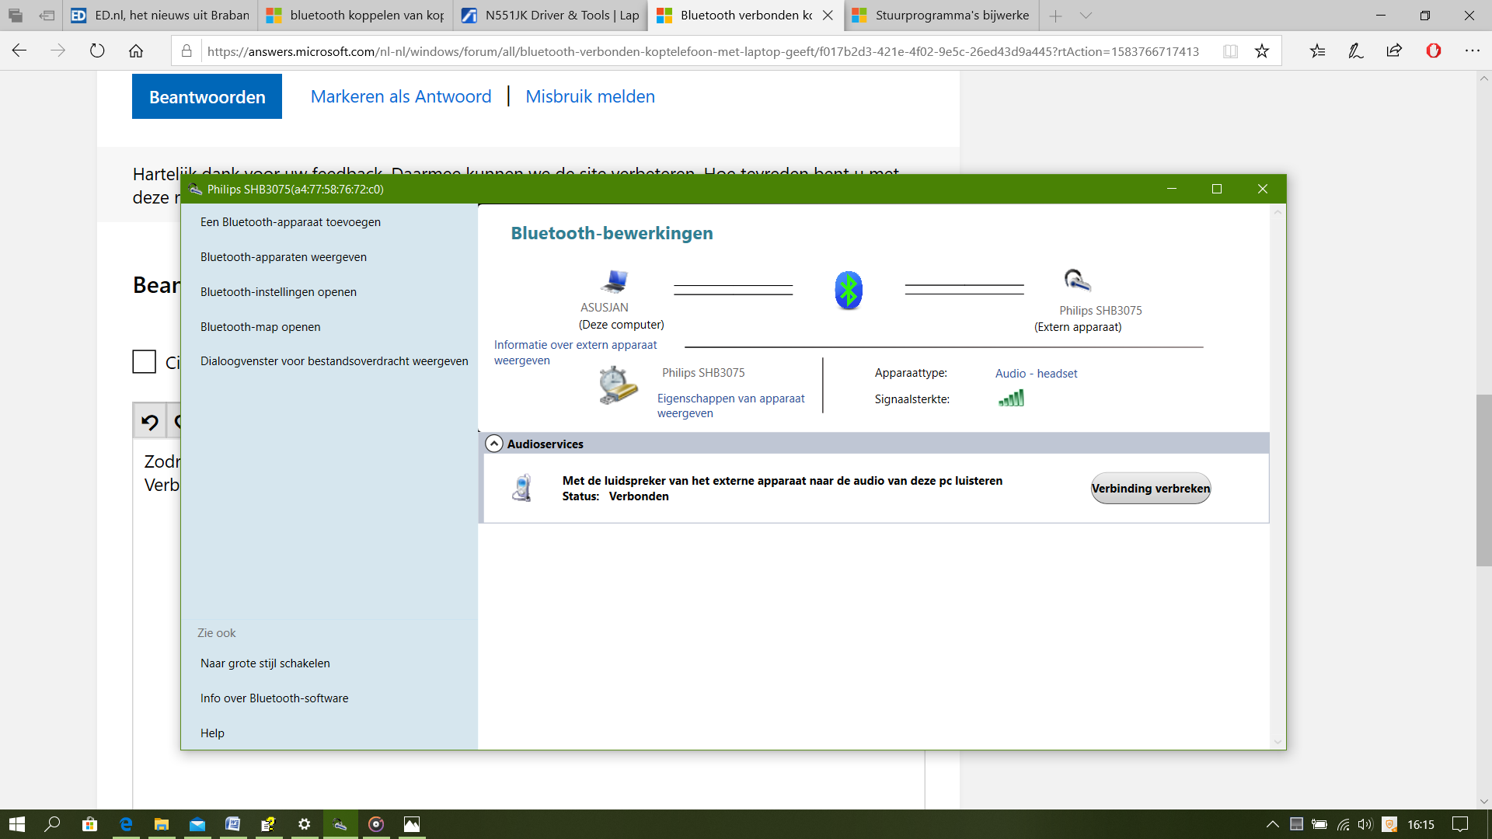Click the Bluetooth logo icon in the connection diagram

(848, 291)
